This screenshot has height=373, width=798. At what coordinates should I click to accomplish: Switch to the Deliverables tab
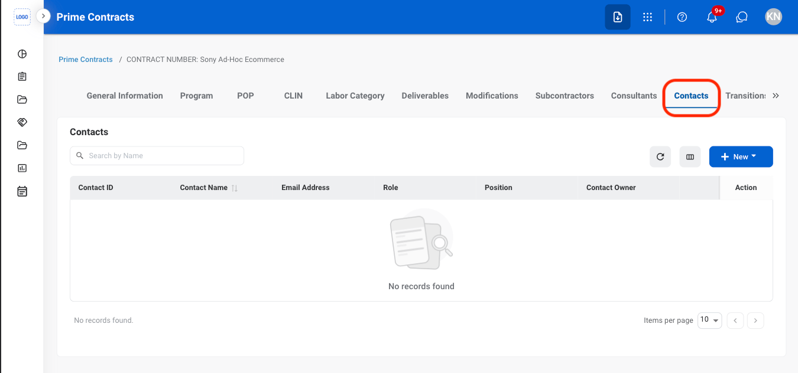(425, 96)
